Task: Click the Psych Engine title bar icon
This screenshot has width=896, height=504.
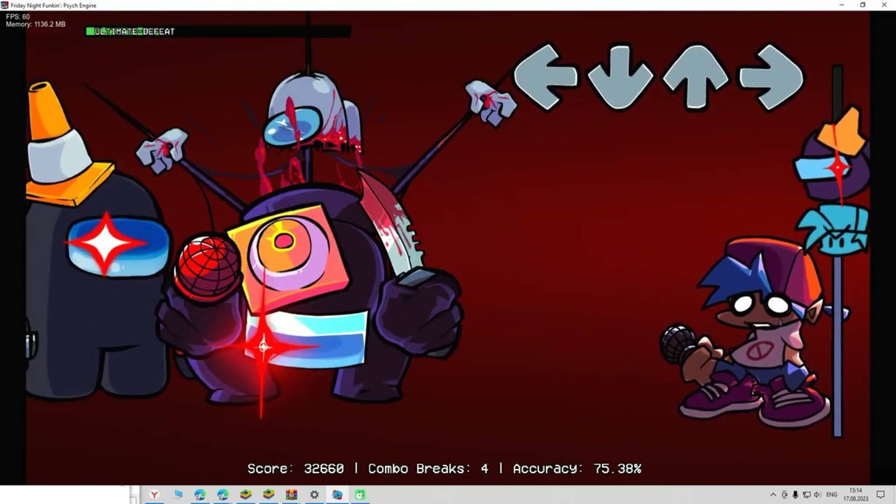Action: click(4, 5)
